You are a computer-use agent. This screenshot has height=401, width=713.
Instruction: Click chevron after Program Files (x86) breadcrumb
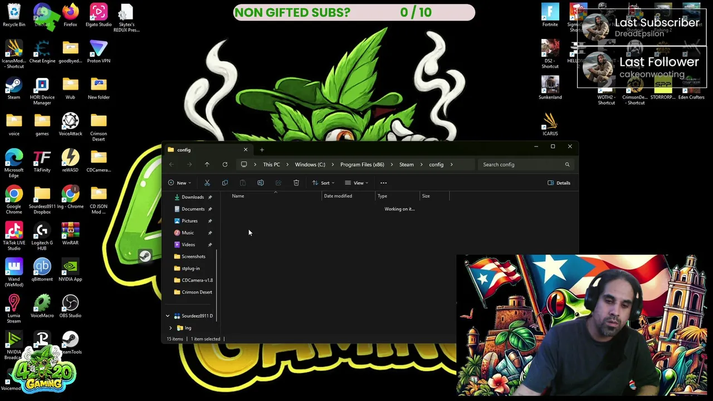click(392, 164)
